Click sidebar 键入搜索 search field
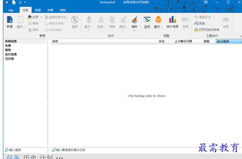 (25, 150)
